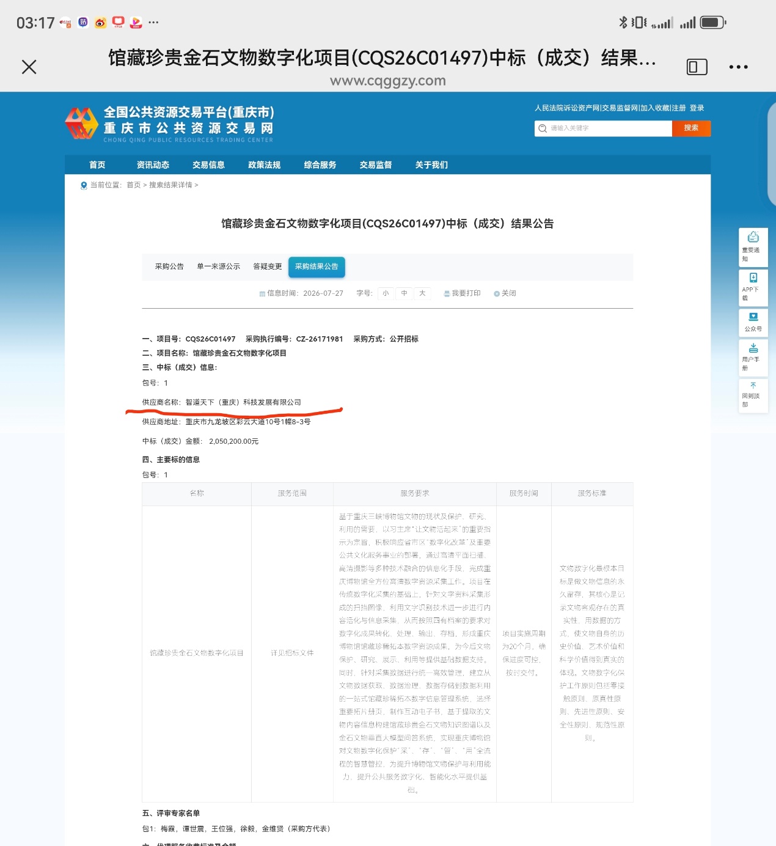The image size is (776, 846).
Task: Tap the battery status icon
Action: [x=712, y=23]
